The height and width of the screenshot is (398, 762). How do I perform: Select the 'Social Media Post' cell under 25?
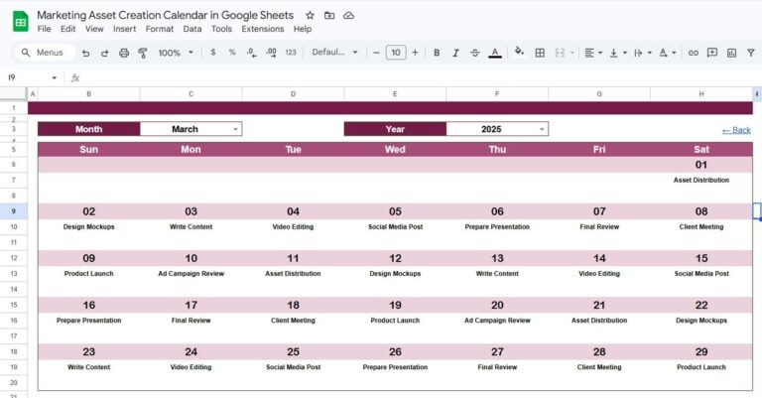[x=293, y=367]
